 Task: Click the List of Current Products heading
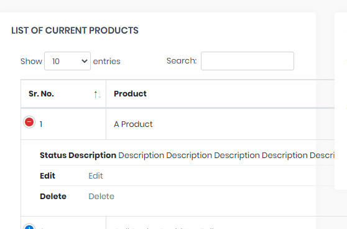75,30
